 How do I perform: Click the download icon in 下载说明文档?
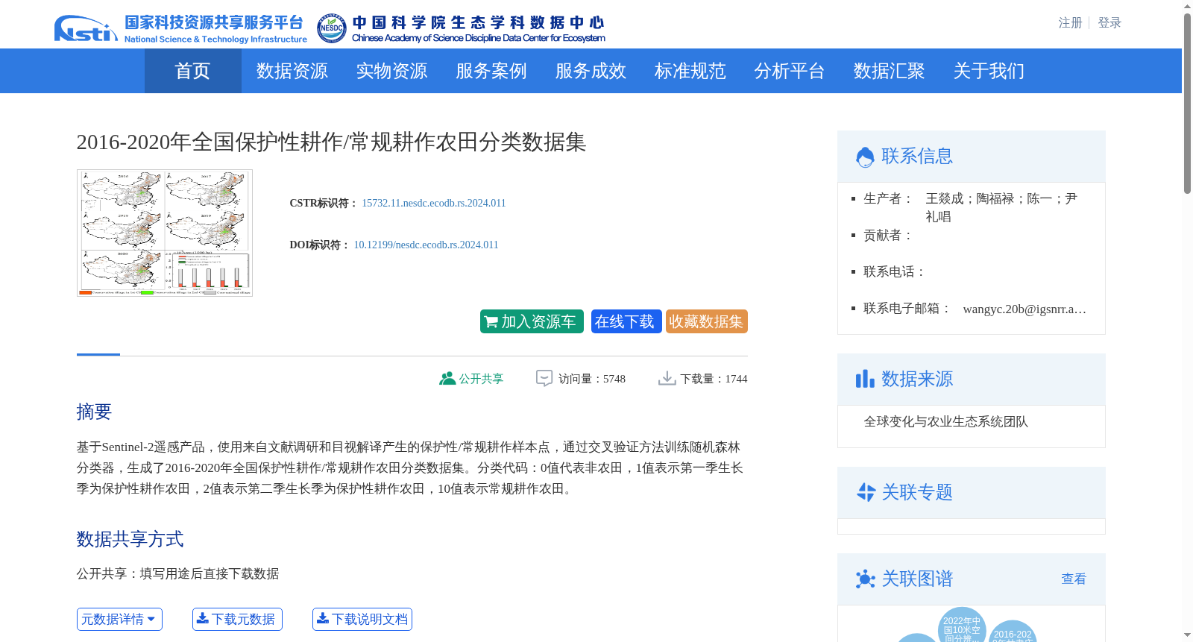tap(322, 618)
